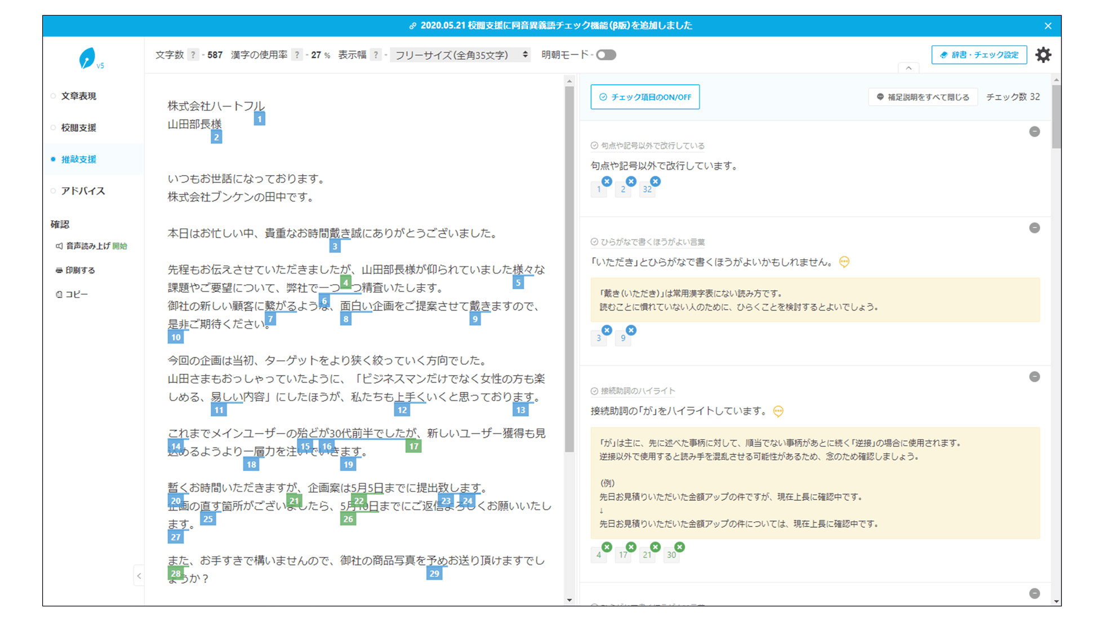Select アドバイス in the sidebar

tap(83, 190)
